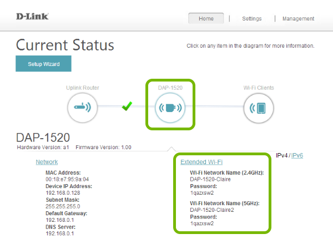
Task: Open the Extended Wi-Fi link
Action: pos(201,162)
